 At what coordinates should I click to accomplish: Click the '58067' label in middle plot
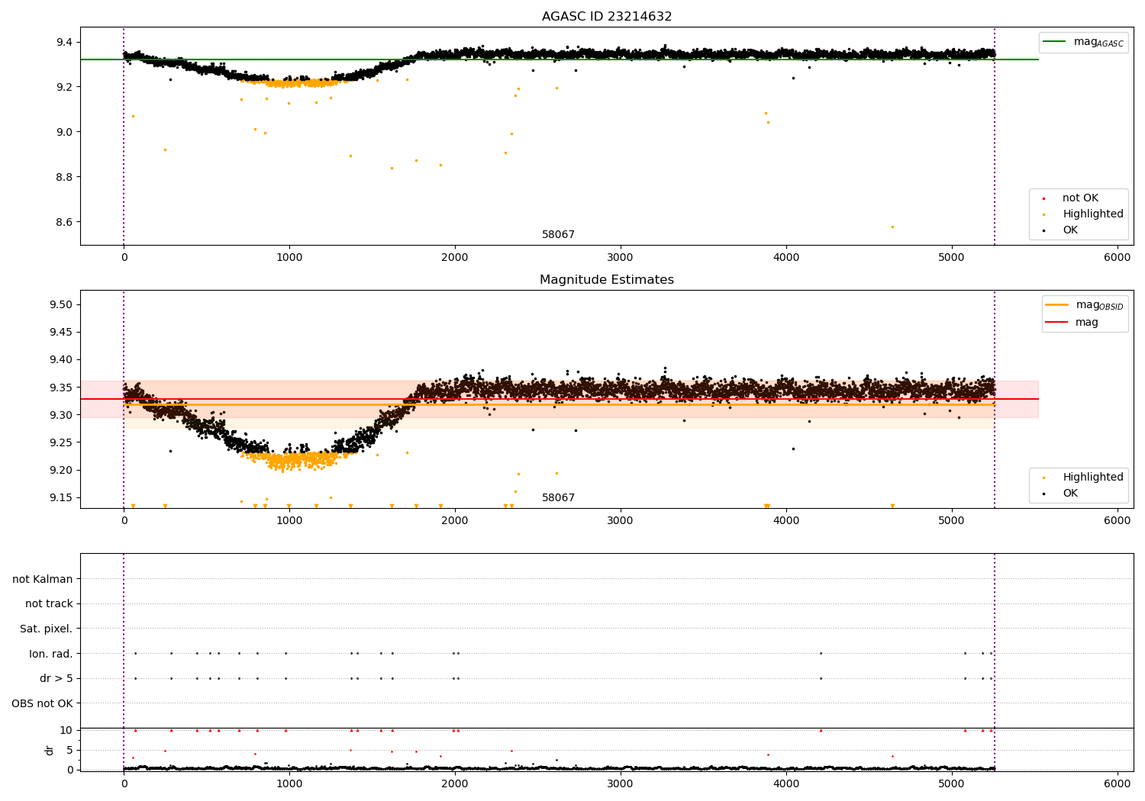coord(558,498)
